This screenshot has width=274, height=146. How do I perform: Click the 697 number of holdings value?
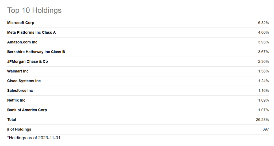point(265,129)
